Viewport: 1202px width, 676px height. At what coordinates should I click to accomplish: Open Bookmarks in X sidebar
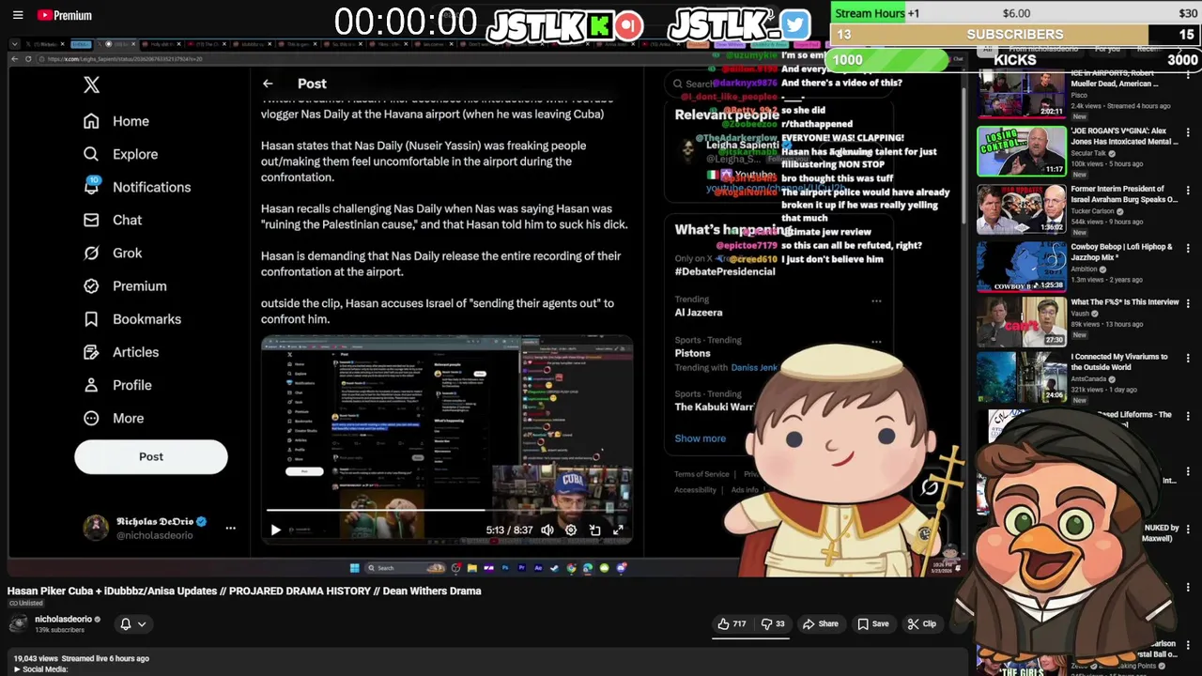click(x=131, y=319)
